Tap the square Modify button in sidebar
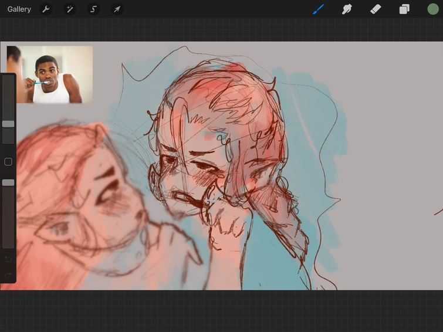This screenshot has width=443, height=332. [8, 162]
